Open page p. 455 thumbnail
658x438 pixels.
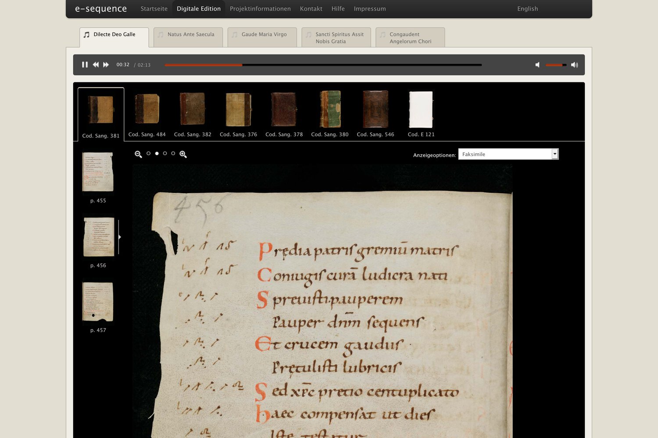pyautogui.click(x=98, y=172)
